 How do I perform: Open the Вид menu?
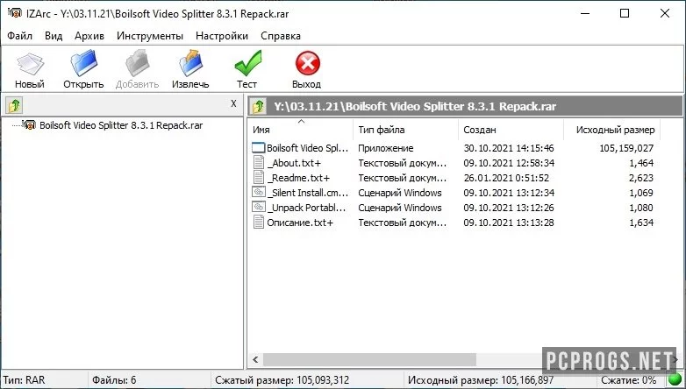54,36
